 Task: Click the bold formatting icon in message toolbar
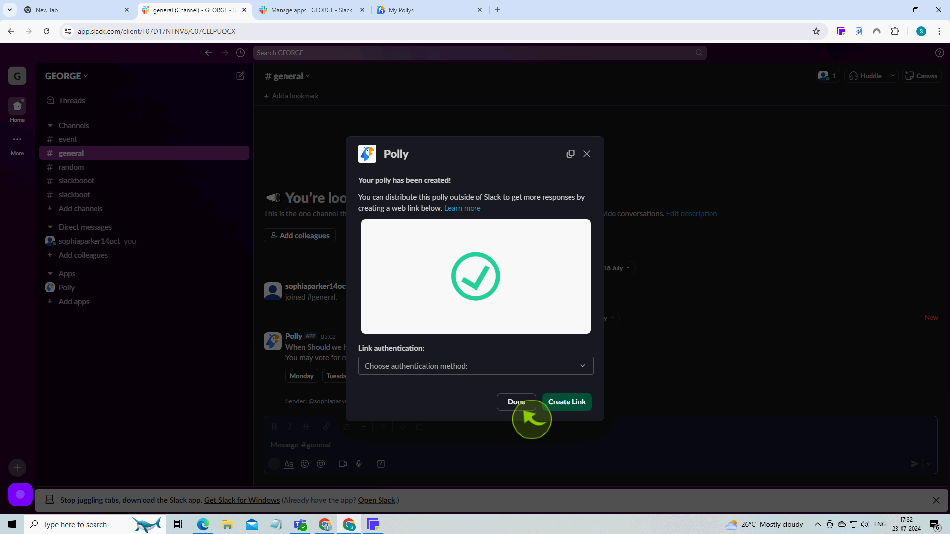[x=274, y=426]
